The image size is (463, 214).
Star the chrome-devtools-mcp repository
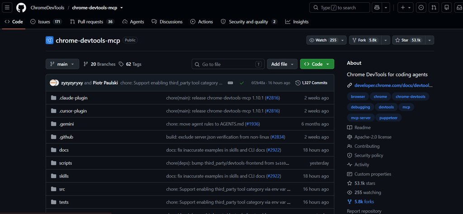coord(409,40)
